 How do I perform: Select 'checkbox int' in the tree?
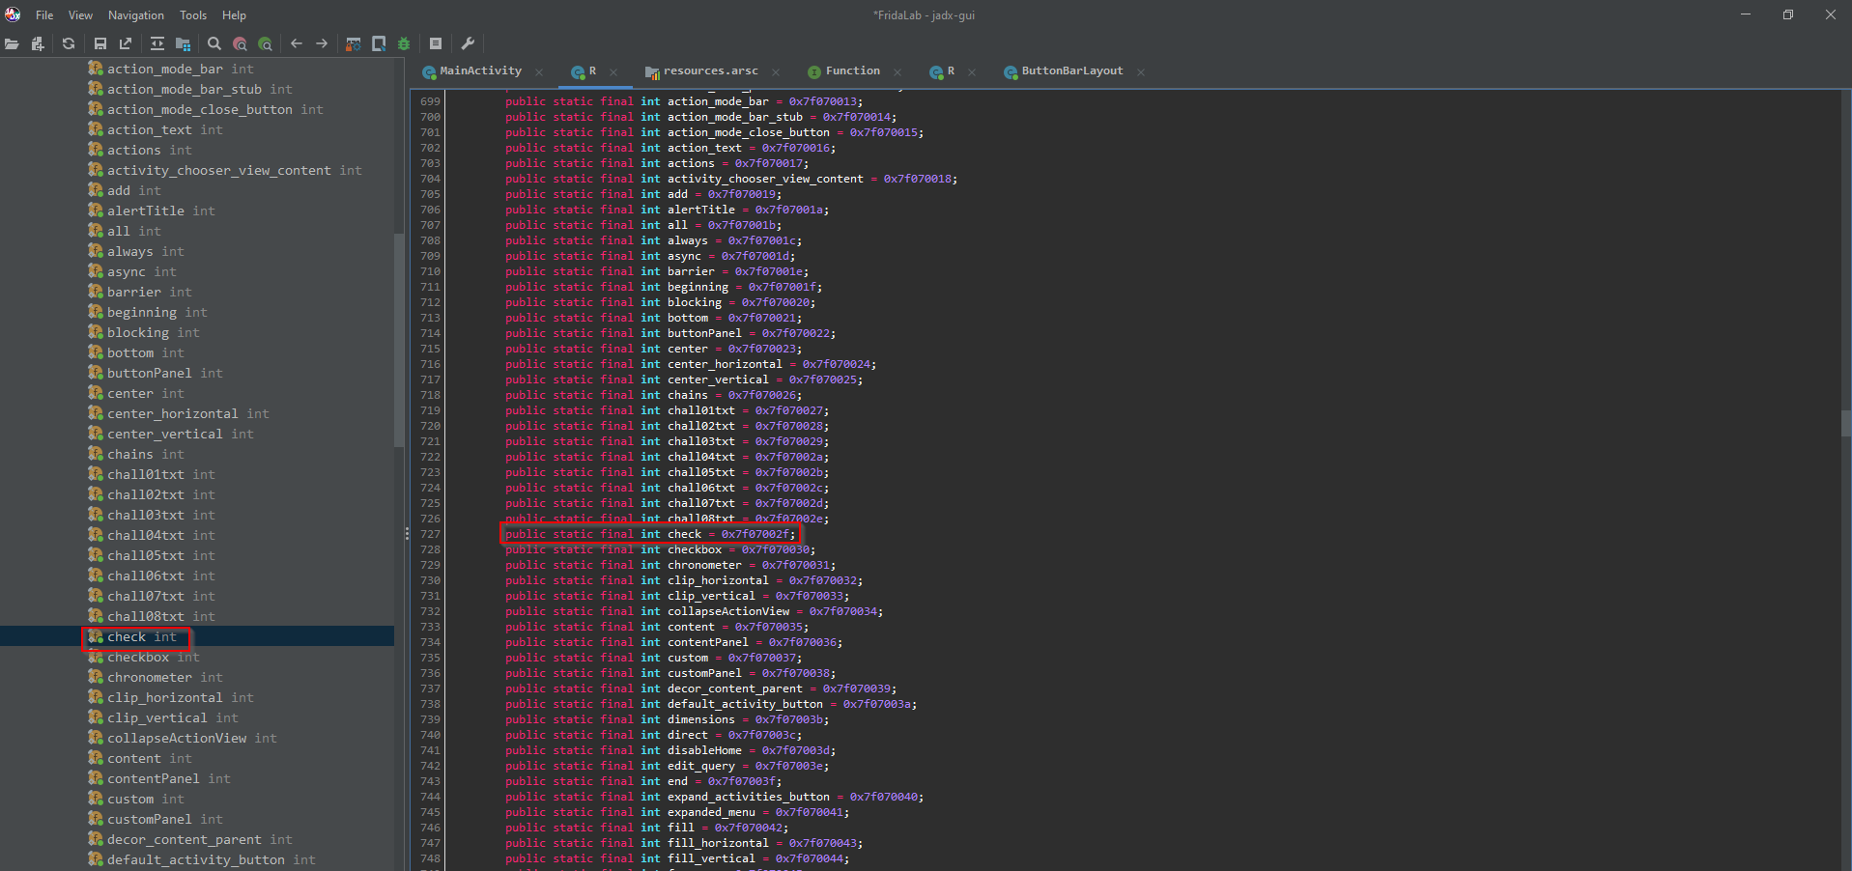click(154, 657)
